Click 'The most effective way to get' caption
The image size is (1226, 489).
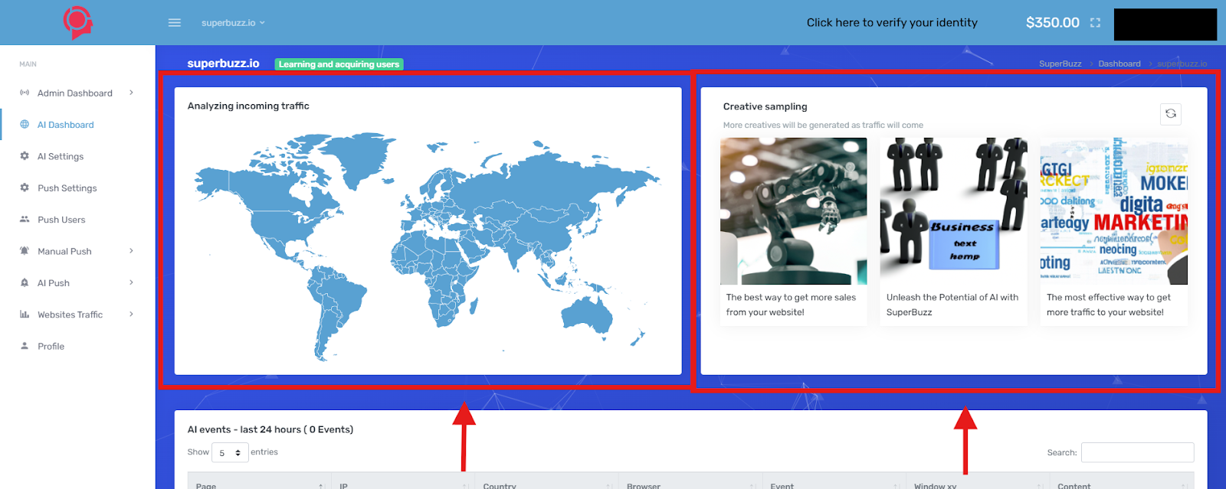1109,305
